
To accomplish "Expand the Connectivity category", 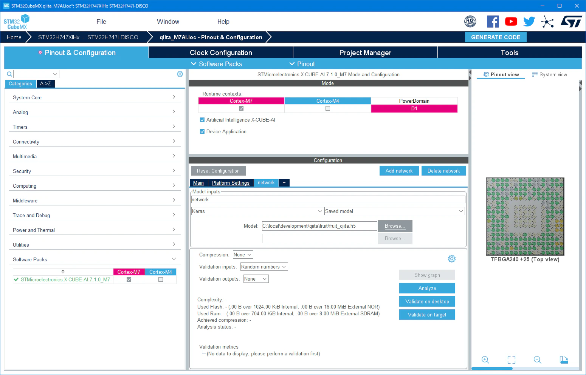I will 95,142.
